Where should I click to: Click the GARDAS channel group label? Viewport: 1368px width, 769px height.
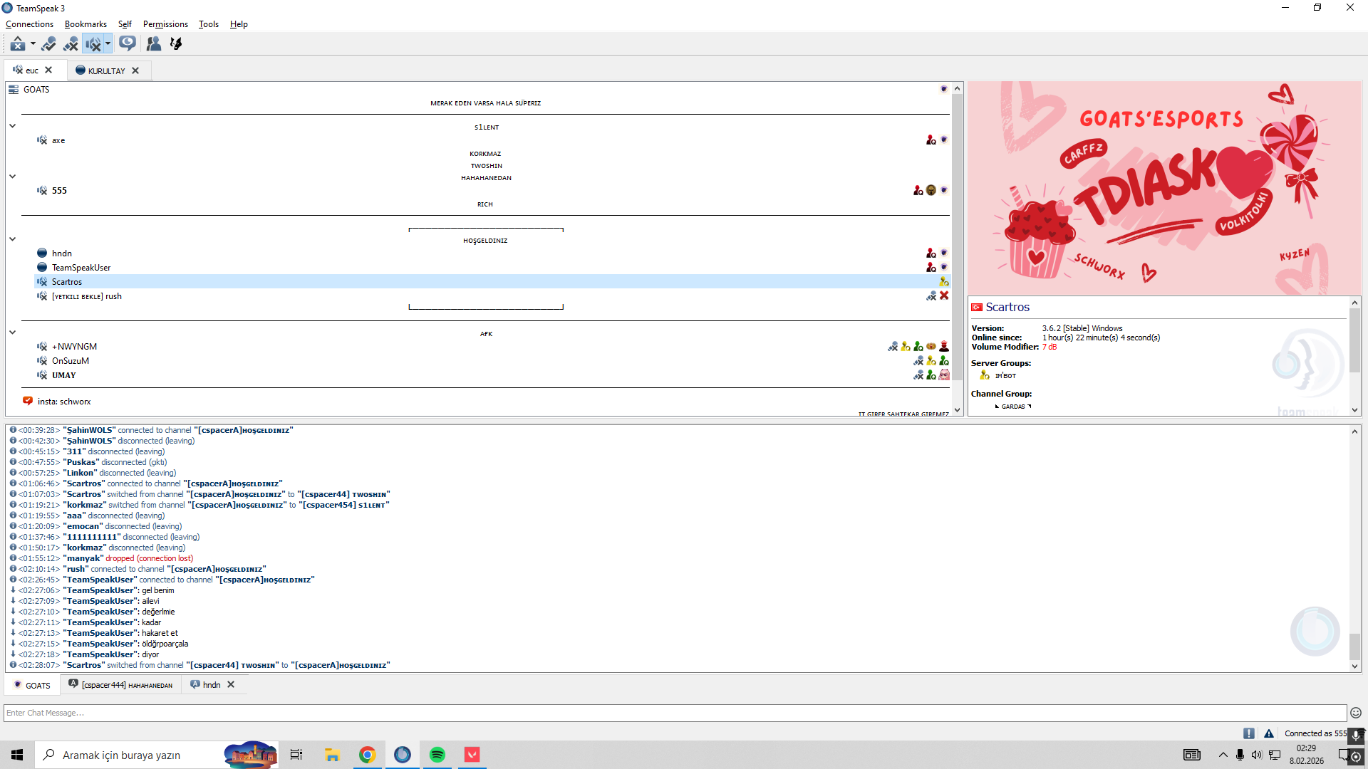[x=1013, y=407]
